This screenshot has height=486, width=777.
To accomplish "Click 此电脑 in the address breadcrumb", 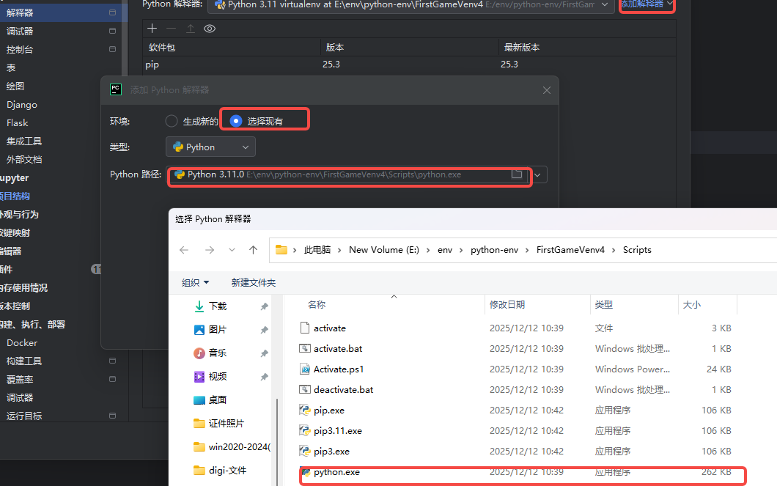I will pyautogui.click(x=317, y=250).
